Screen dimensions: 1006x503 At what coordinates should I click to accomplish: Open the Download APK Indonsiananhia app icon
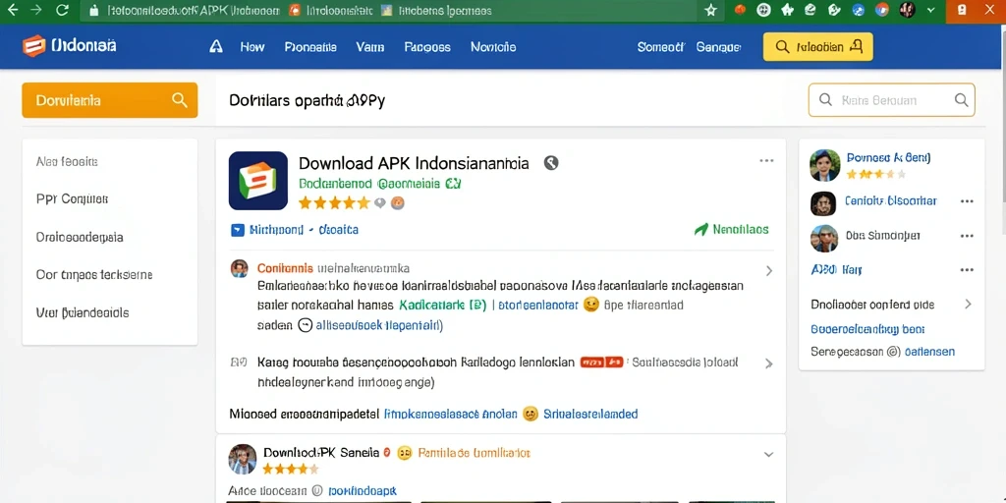258,181
